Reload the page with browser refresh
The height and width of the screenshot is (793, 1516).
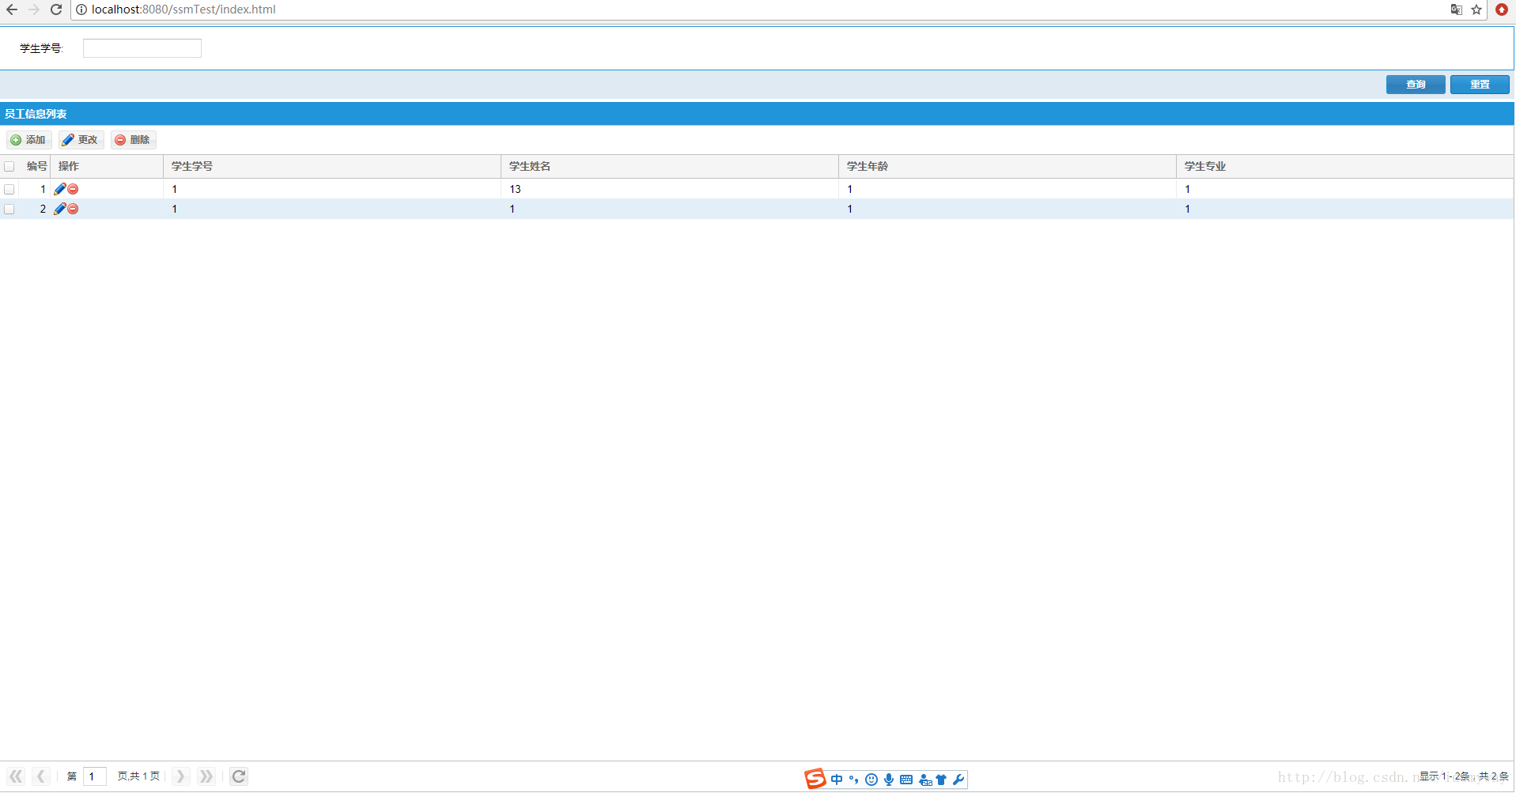(x=56, y=9)
